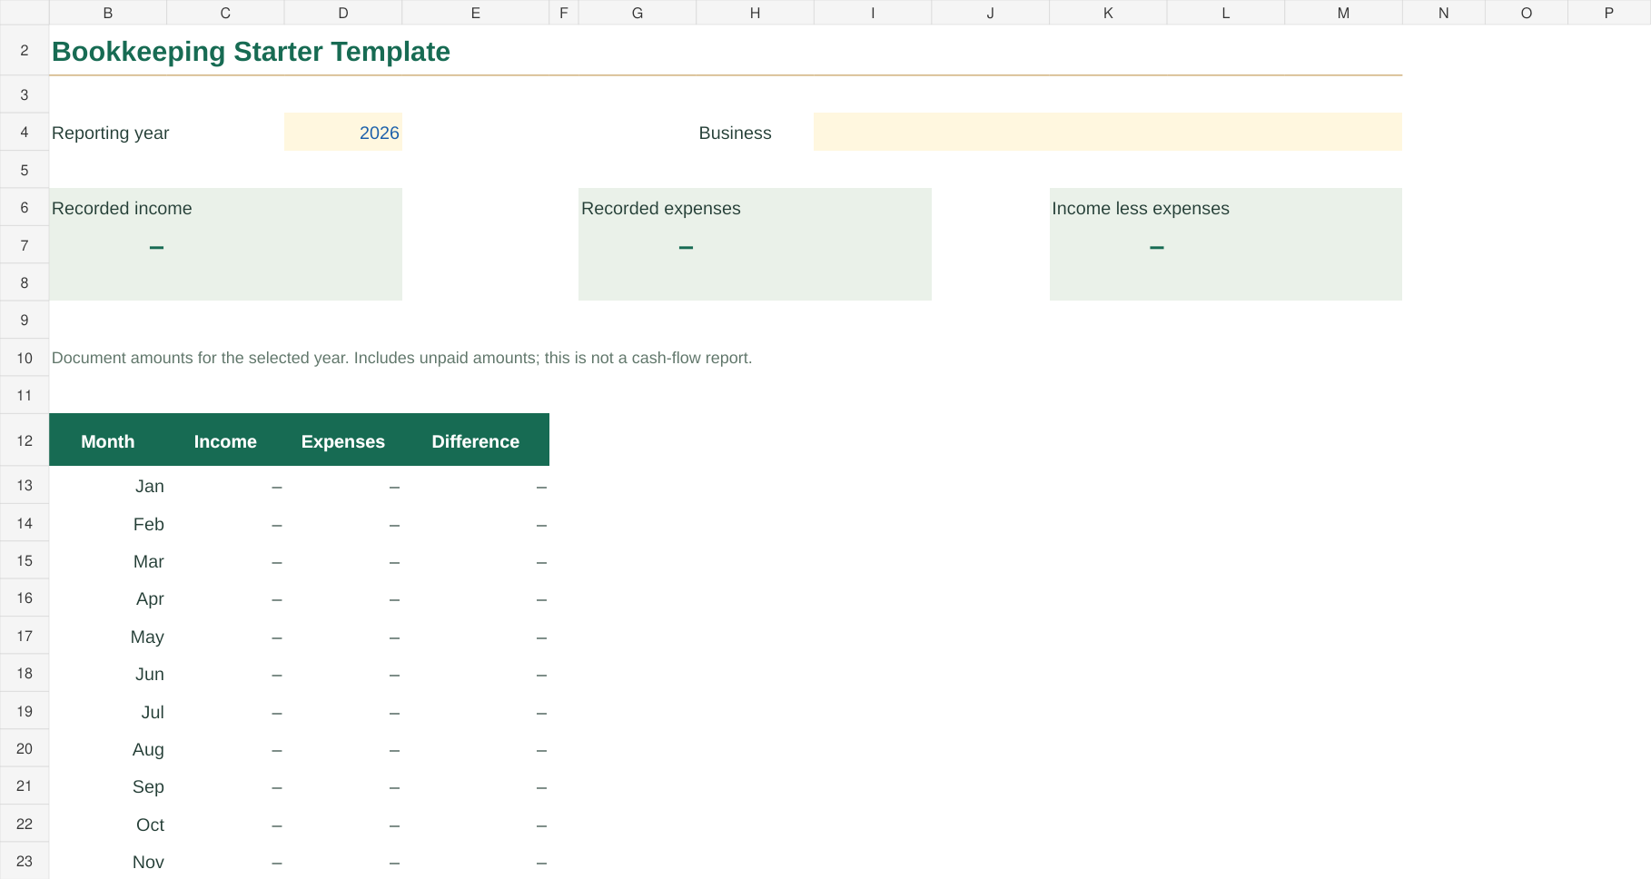Select column G header
Viewport: 1651px width, 879px height.
coord(638,13)
